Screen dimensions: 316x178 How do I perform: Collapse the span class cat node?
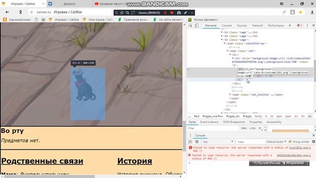tap(227, 51)
